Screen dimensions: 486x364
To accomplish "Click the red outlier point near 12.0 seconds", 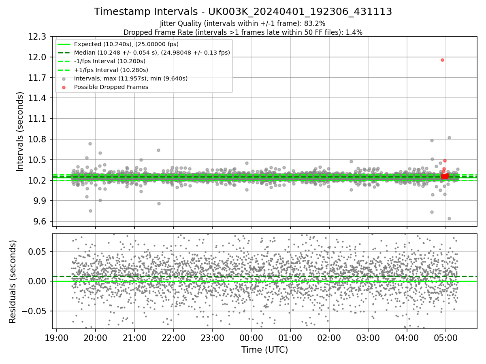I will pos(442,60).
